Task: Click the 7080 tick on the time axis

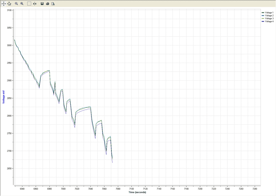Action: 118,189
